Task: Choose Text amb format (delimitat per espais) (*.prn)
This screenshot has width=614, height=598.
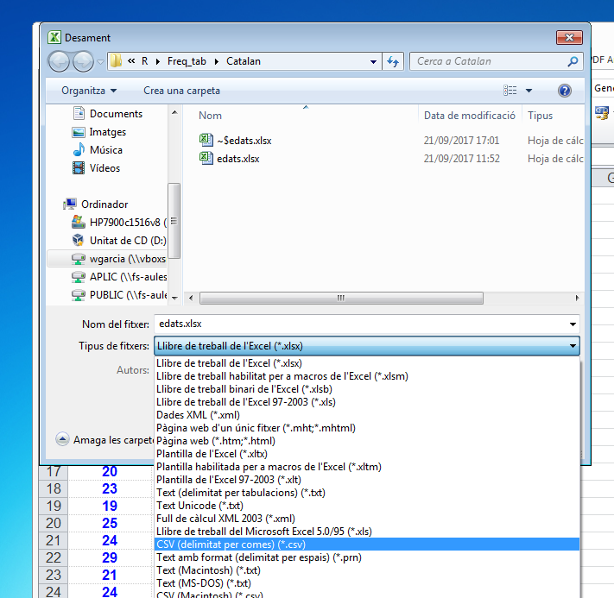Action: pos(367,557)
